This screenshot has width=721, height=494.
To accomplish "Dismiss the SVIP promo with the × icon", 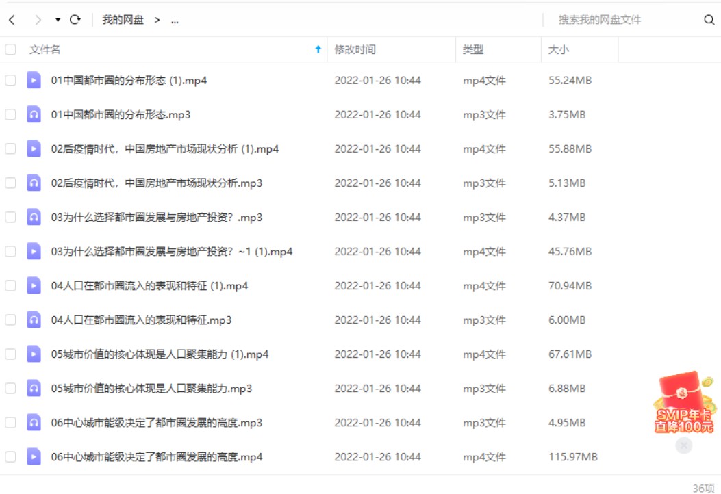I will coord(683,445).
